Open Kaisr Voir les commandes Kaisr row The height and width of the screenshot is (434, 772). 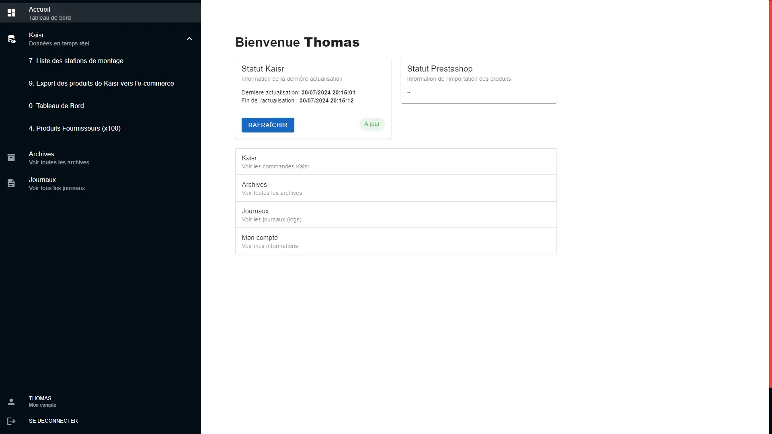point(396,162)
